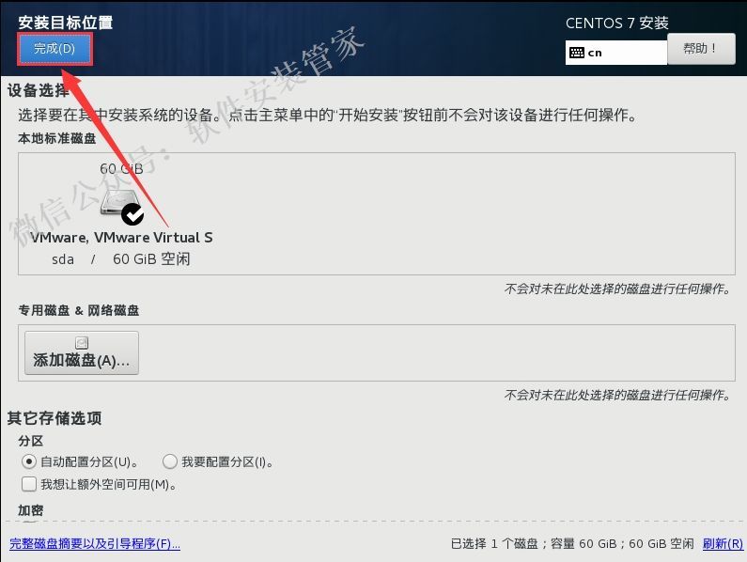Click the 完成(D) done button

(x=54, y=49)
